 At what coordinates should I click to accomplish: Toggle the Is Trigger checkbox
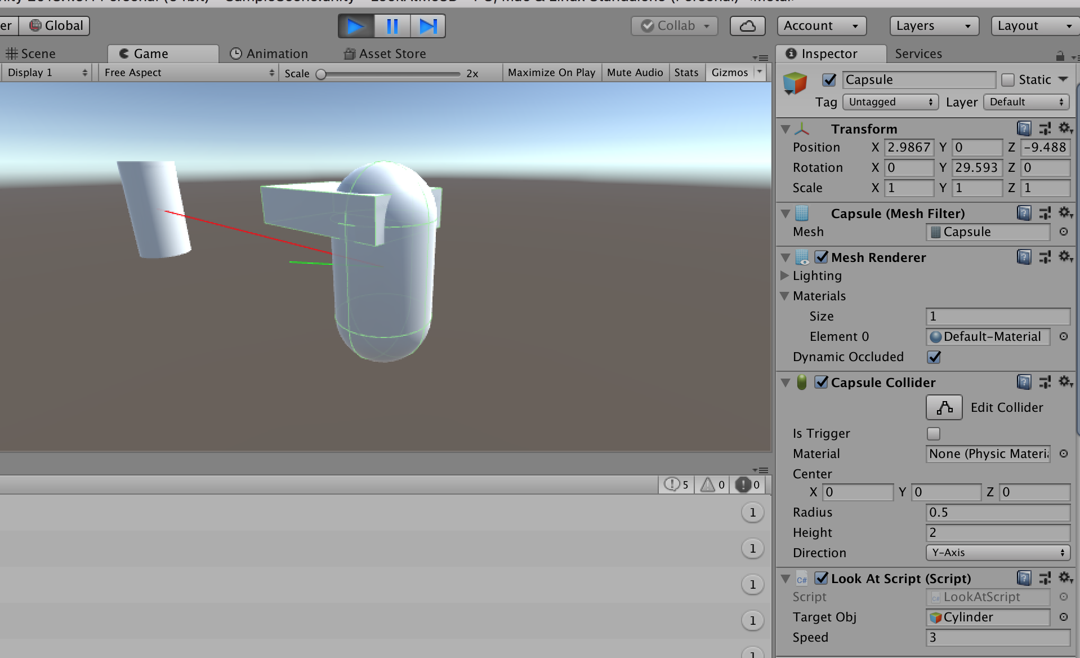[x=934, y=434]
